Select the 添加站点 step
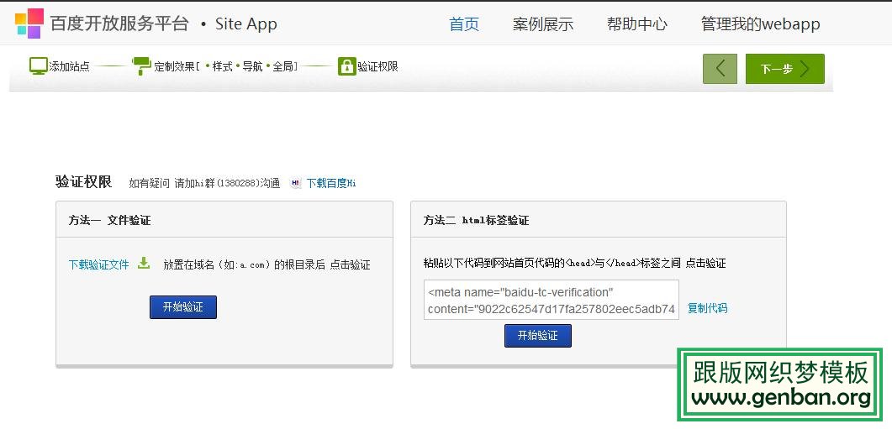 pos(70,66)
